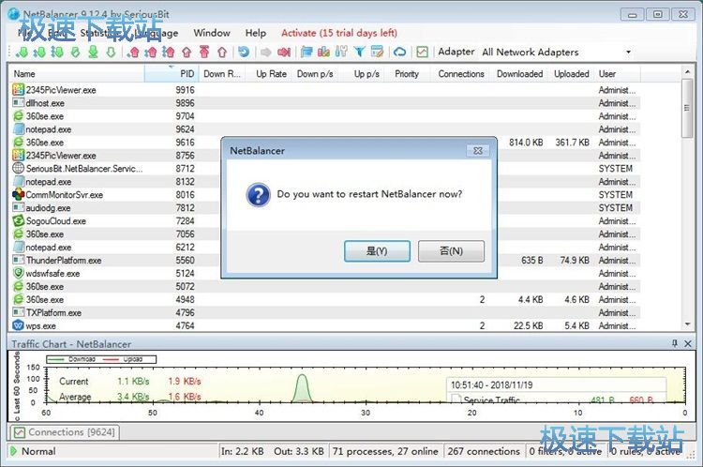Select the wps.exe process row
This screenshot has width=703, height=467.
324,325
